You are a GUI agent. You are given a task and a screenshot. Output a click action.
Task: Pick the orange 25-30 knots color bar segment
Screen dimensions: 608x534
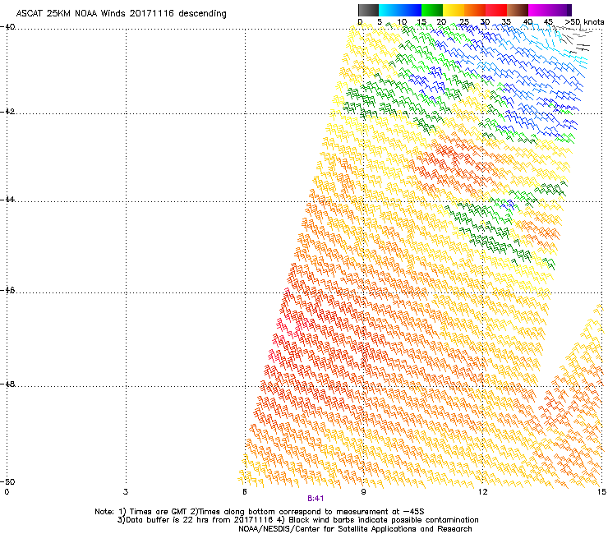tap(475, 10)
